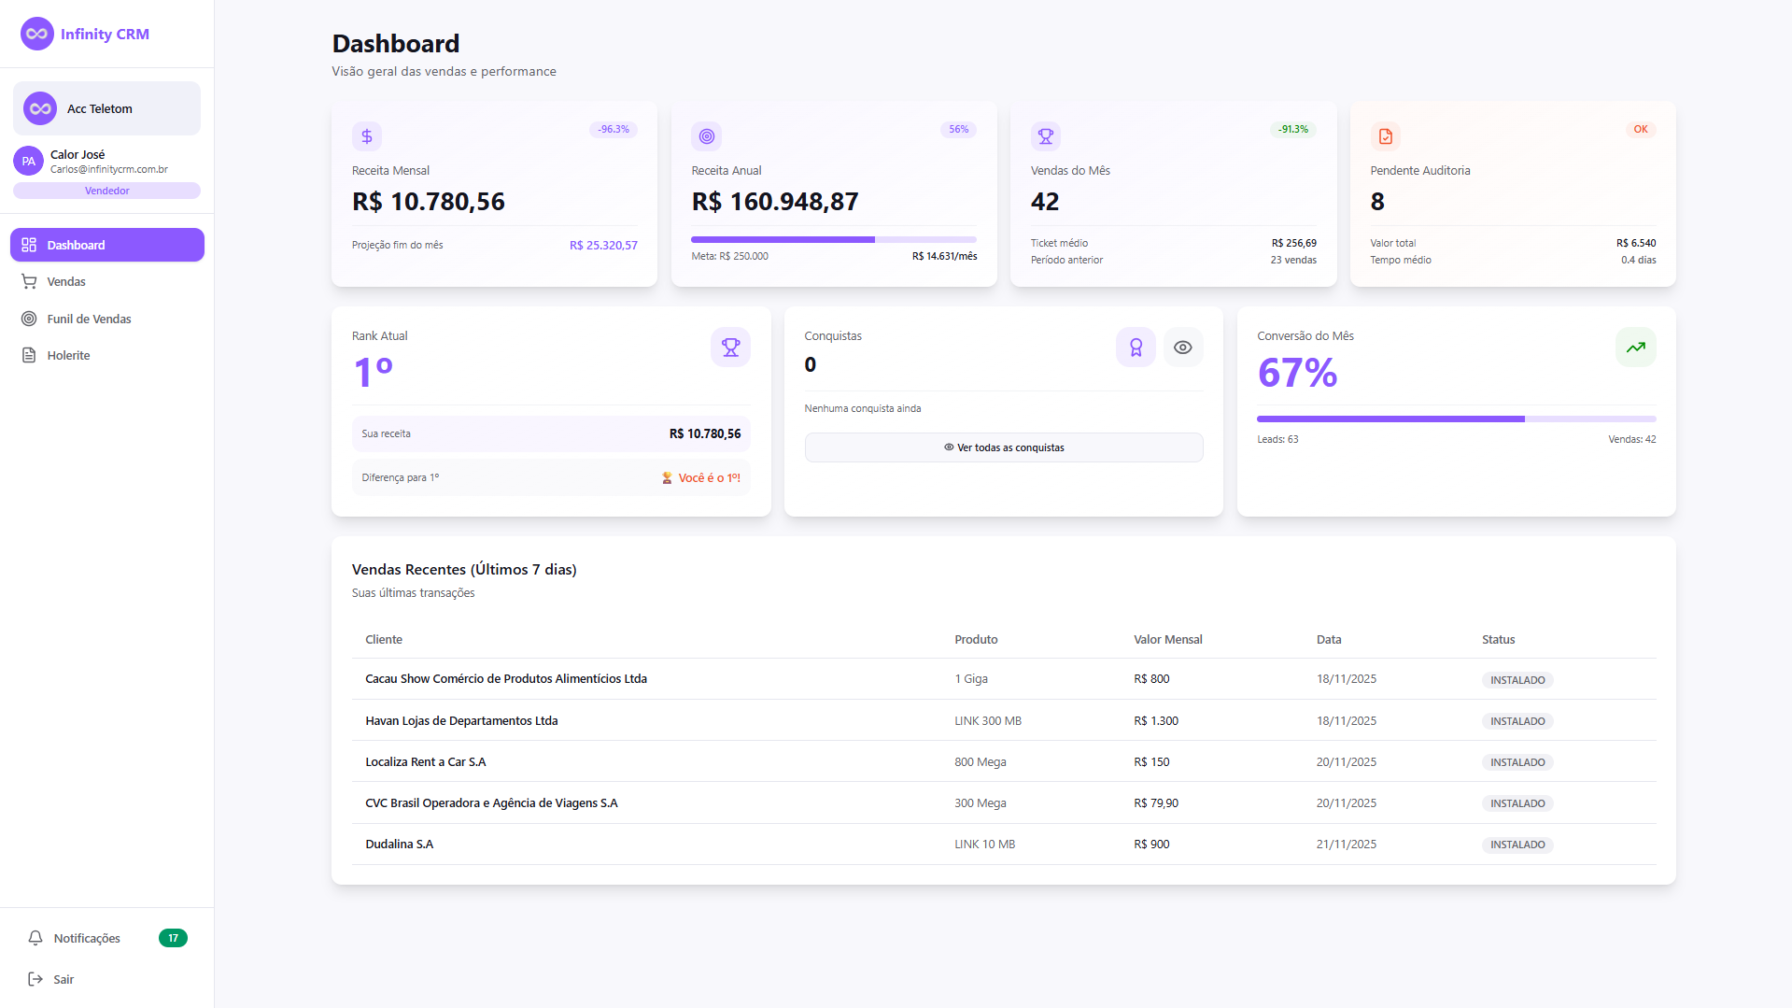Click the trophy icon in Vendas do Mês
Image resolution: width=1792 pixels, height=1008 pixels.
coord(1046,136)
